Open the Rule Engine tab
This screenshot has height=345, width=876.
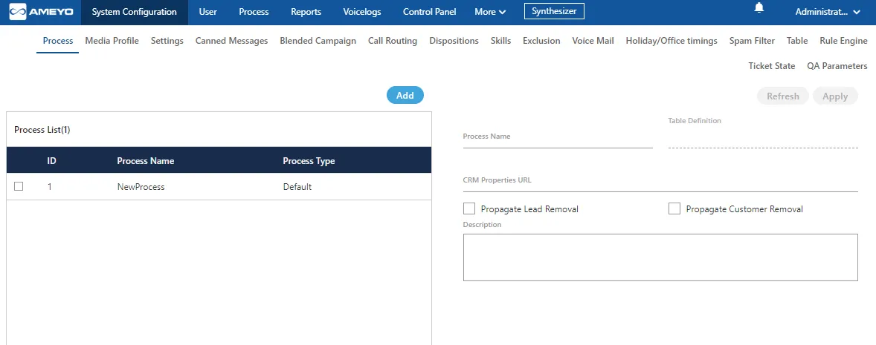pyautogui.click(x=843, y=41)
